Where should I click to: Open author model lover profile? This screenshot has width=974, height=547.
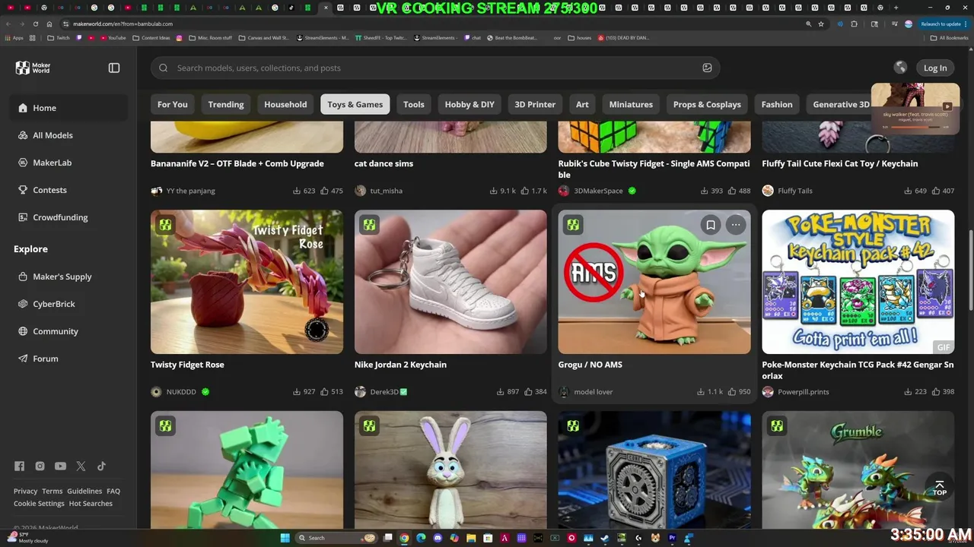point(594,392)
